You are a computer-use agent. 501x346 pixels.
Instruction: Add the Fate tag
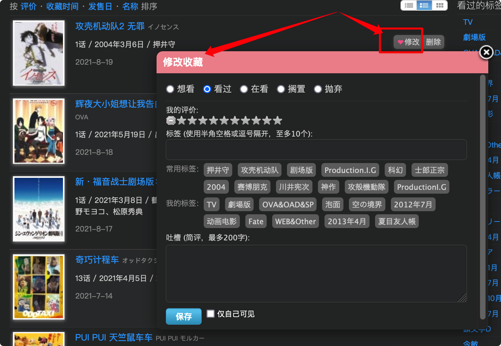pos(256,221)
